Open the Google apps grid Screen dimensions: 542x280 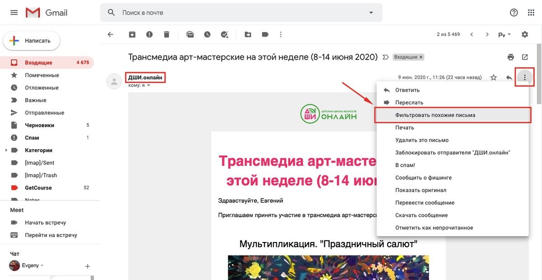pos(531,13)
